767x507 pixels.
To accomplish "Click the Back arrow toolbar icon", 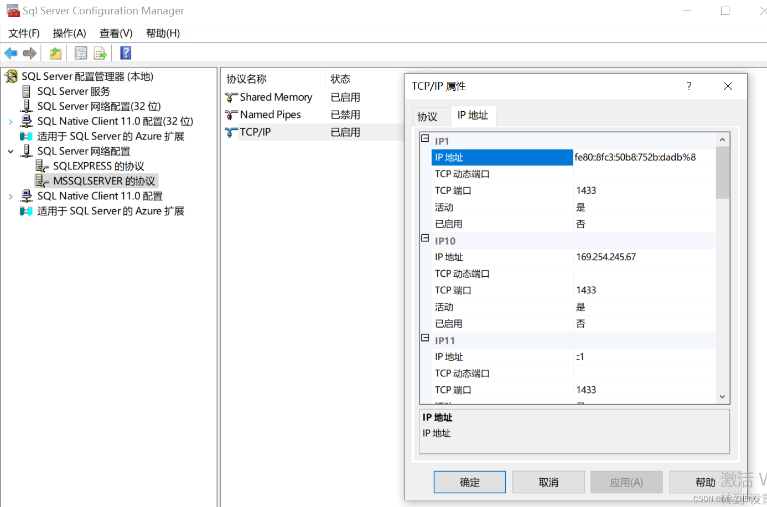I will (x=11, y=53).
